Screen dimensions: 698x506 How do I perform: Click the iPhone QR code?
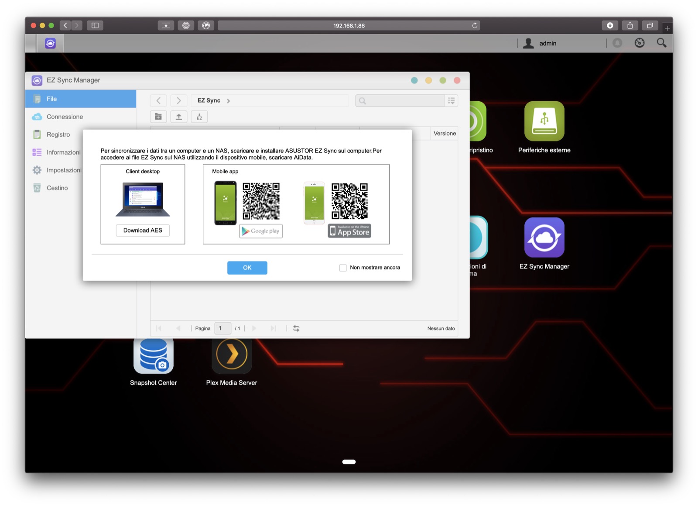click(349, 201)
